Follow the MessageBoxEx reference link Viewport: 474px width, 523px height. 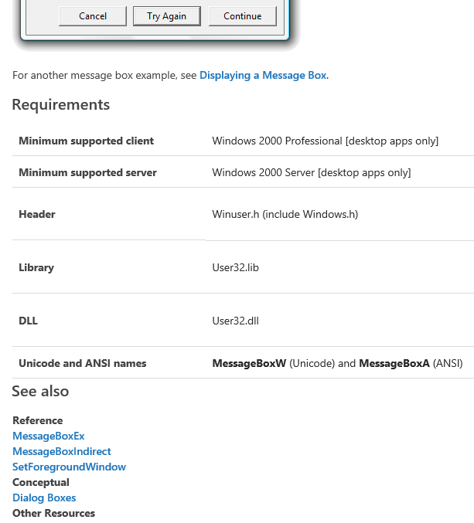click(49, 436)
